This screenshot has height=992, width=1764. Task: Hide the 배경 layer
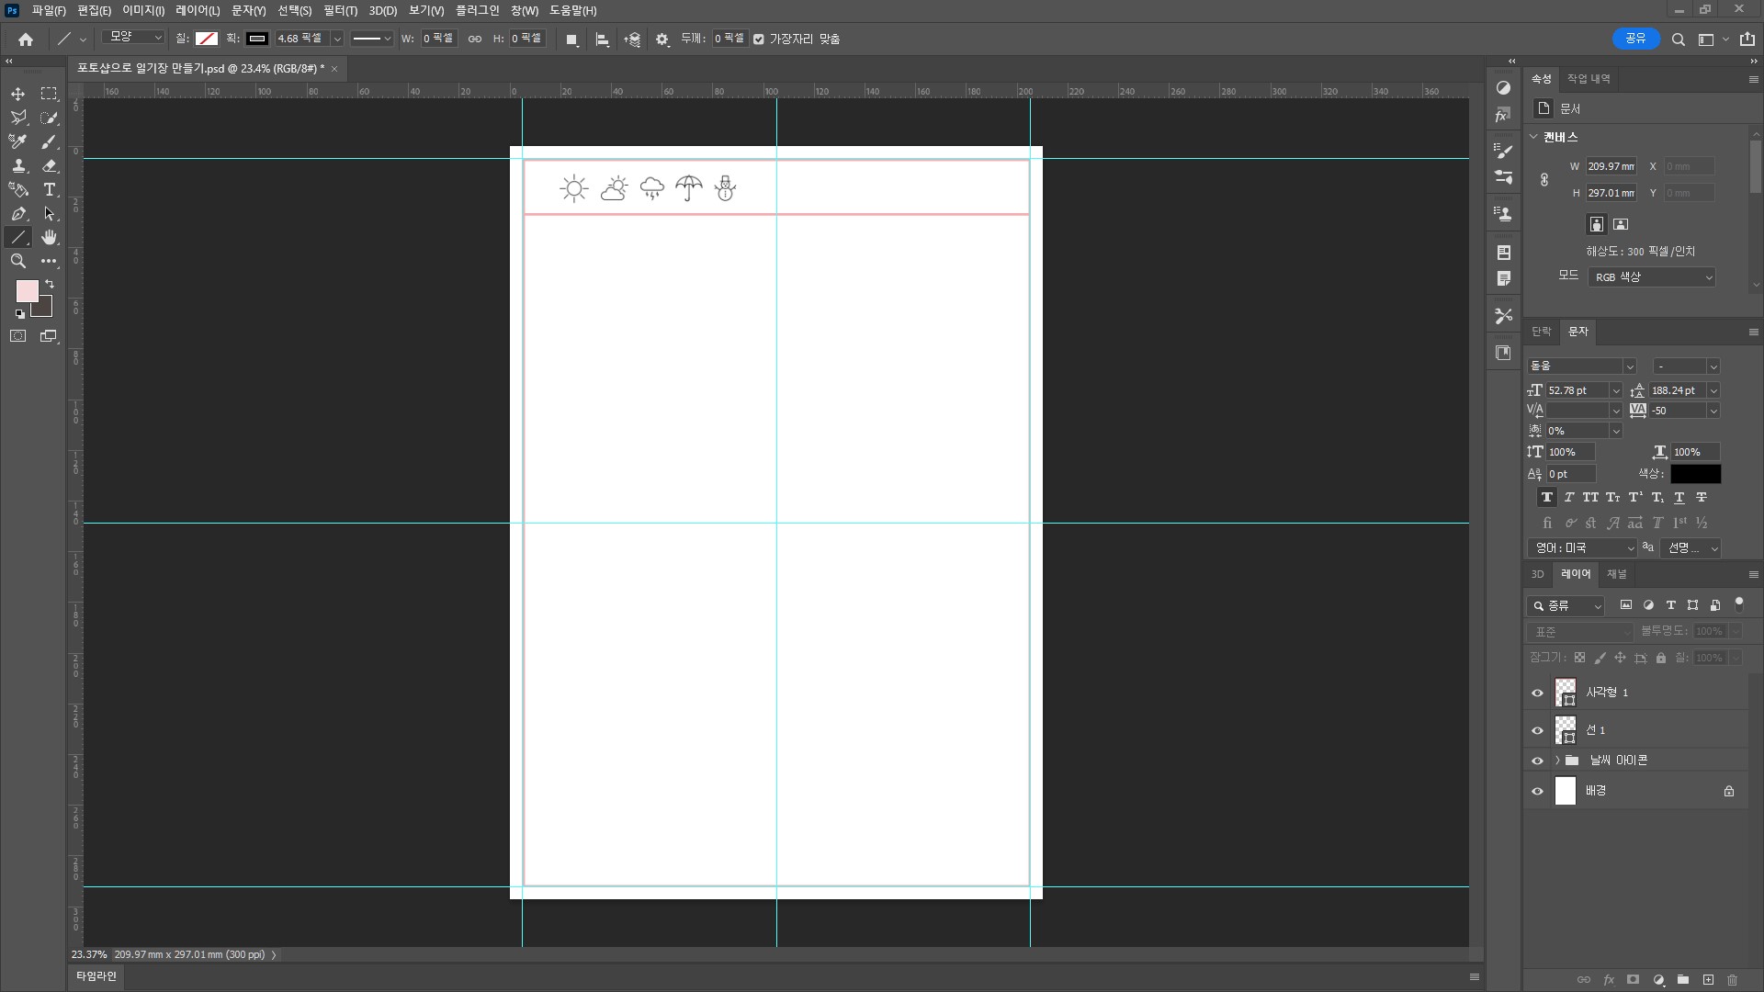point(1537,791)
